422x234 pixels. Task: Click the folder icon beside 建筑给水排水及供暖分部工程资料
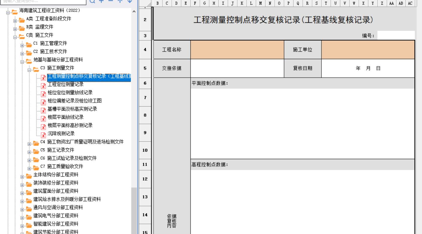29,201
